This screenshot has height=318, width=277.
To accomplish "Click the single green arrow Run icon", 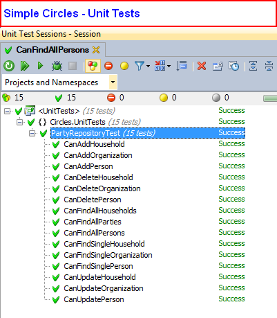I will tap(40, 66).
